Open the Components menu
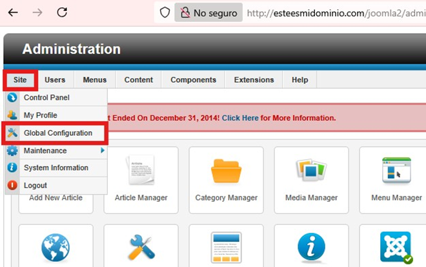426x267 pixels. click(193, 80)
